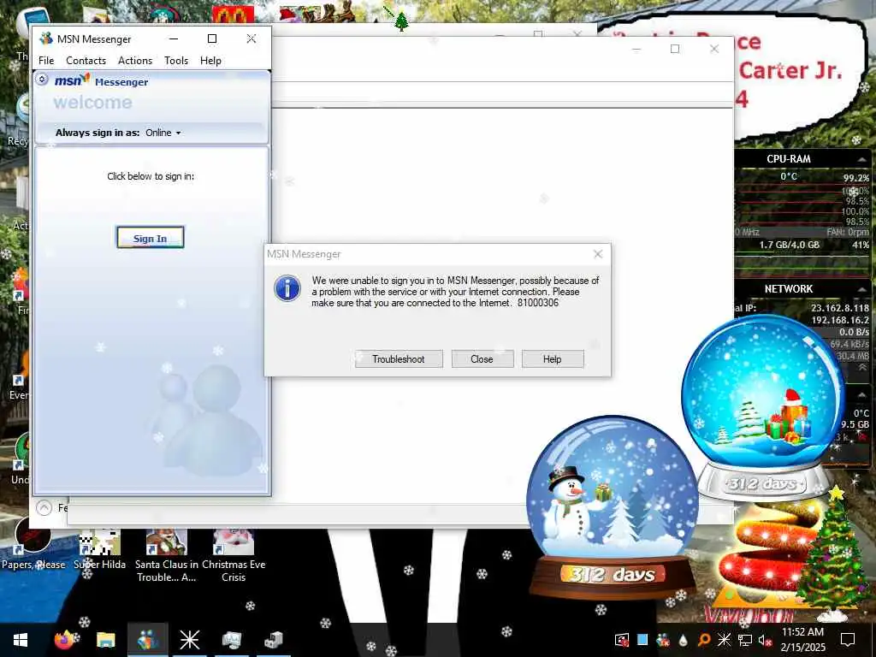Click the water drop tray icon

click(x=683, y=640)
